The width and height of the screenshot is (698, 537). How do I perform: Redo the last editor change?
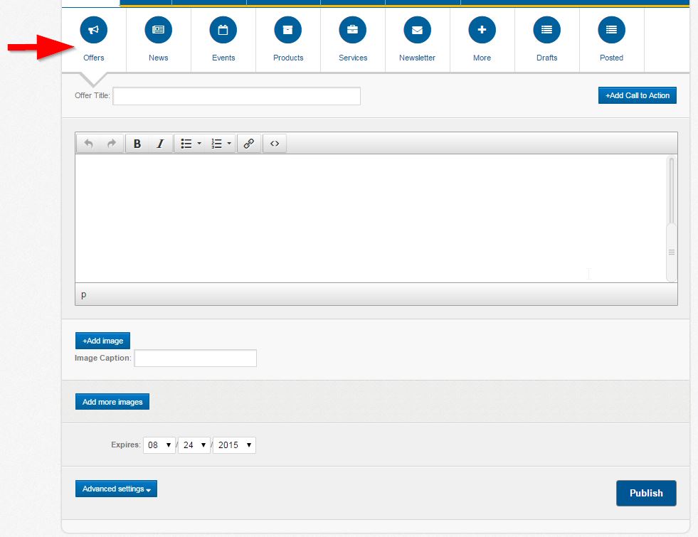112,144
